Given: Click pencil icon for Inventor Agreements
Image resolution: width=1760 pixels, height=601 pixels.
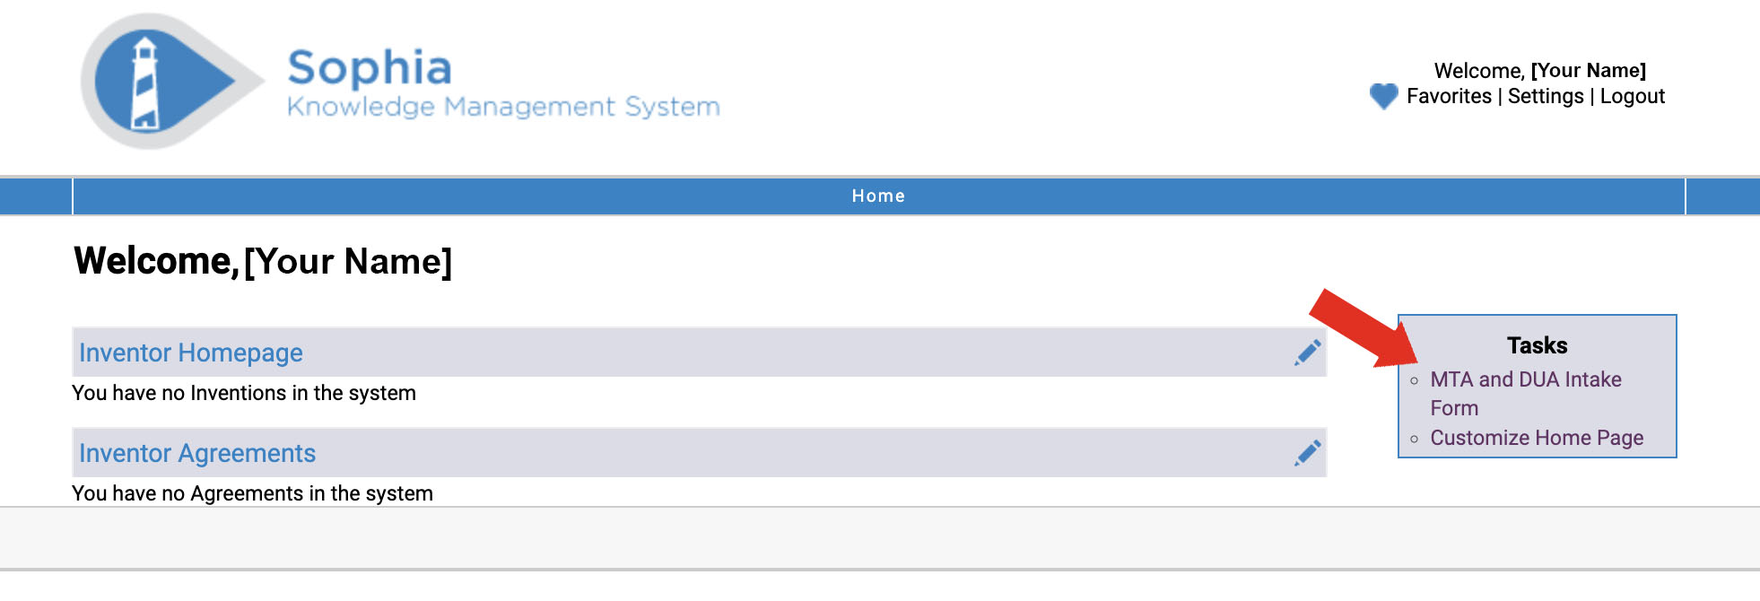Looking at the screenshot, I should [x=1308, y=453].
